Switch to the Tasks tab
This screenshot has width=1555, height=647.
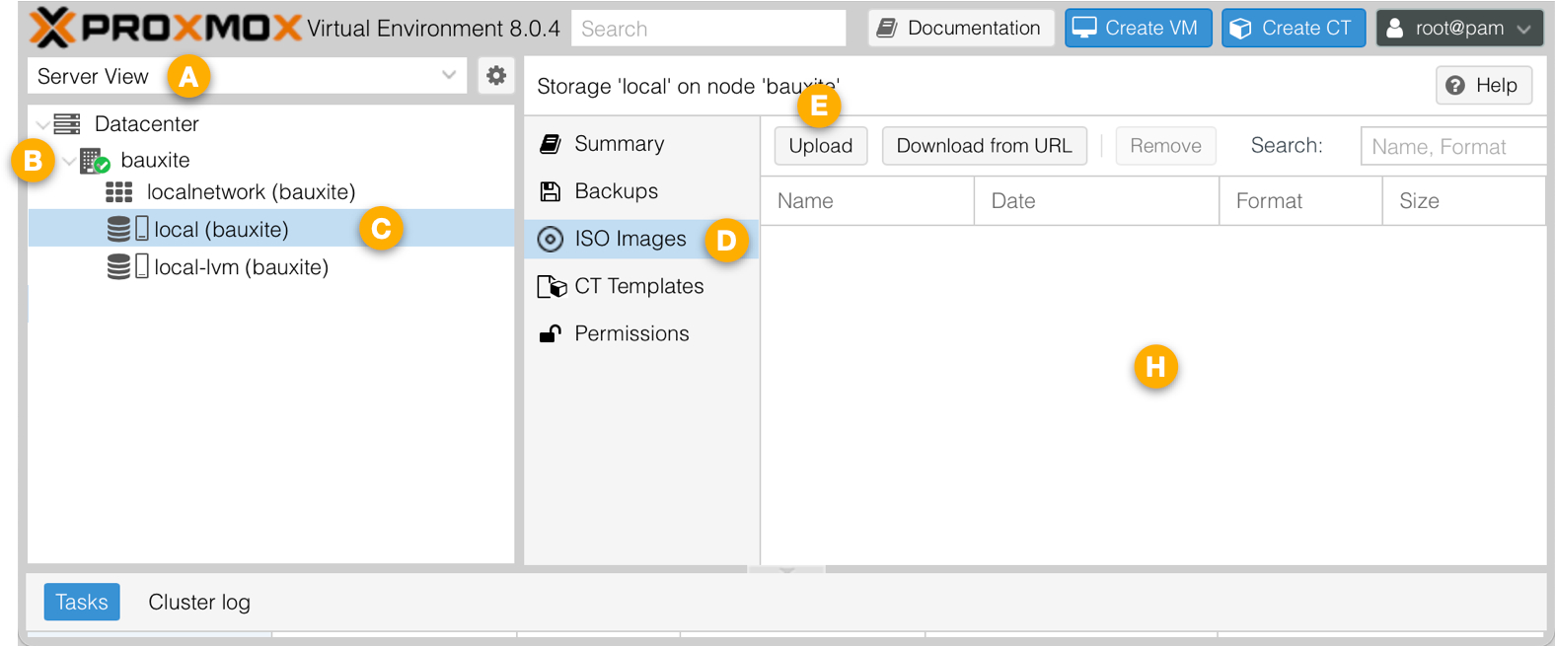82,602
